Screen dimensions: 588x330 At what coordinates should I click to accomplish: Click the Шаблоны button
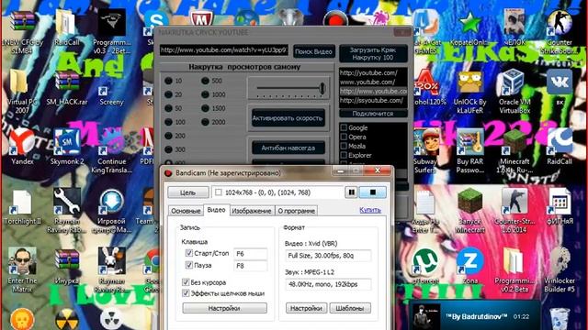click(x=350, y=308)
